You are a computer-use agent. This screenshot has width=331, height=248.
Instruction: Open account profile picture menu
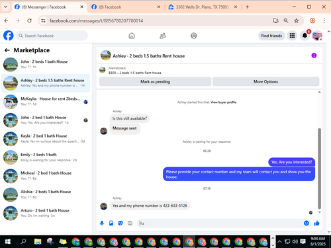point(317,36)
